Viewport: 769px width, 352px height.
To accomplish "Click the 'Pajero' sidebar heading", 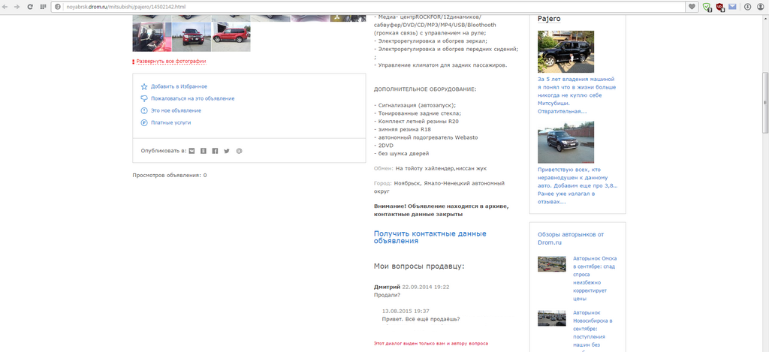I will 549,19.
